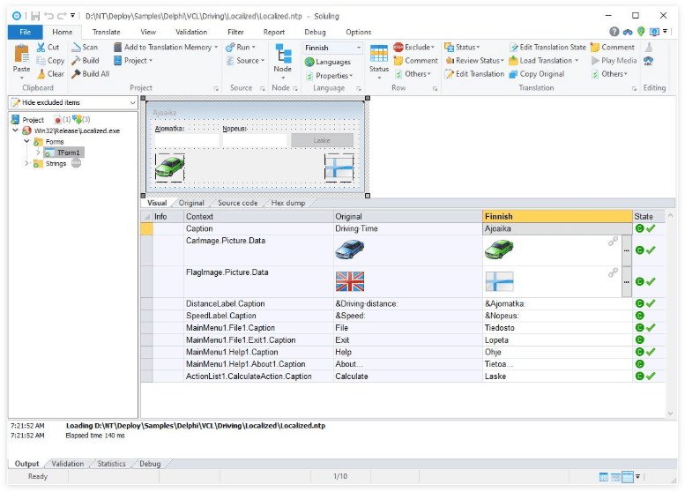Screen dimensions: 685x492
Task: Collapse the Forms tree node
Action: point(27,142)
